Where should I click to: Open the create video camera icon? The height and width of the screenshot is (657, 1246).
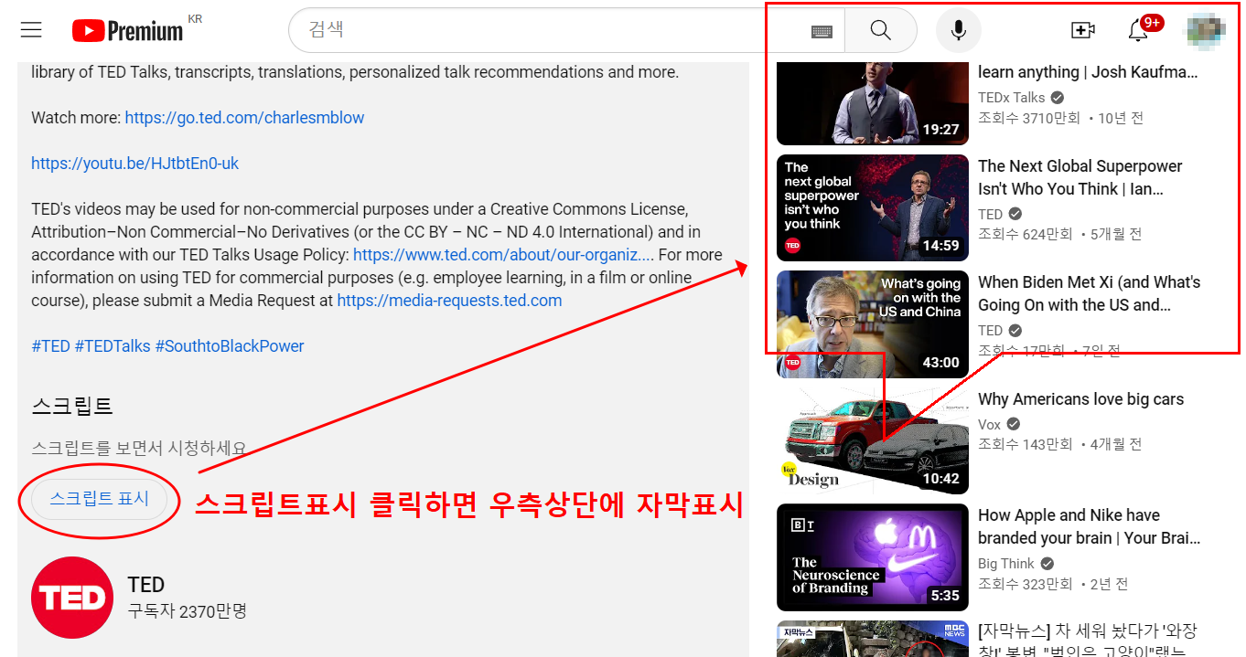[1082, 30]
